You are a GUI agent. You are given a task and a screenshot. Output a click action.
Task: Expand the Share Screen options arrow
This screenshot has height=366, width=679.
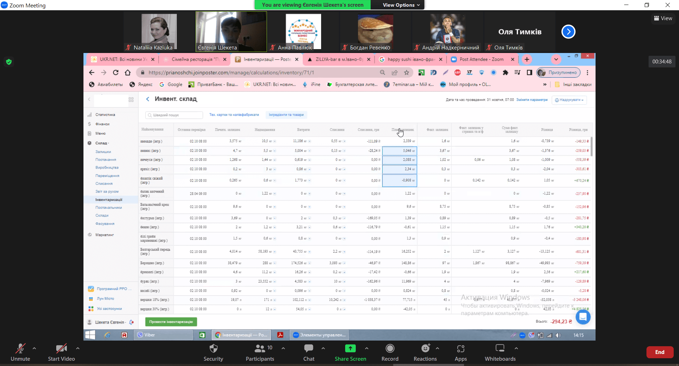(x=367, y=348)
